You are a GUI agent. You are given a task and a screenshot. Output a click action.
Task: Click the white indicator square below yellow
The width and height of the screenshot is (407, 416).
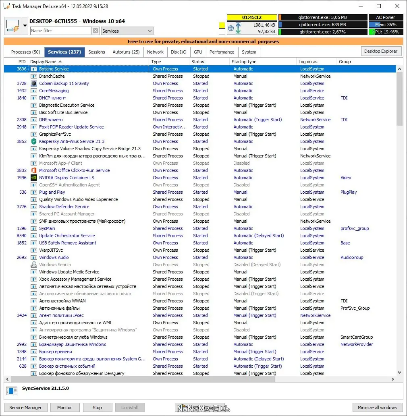(222, 31)
